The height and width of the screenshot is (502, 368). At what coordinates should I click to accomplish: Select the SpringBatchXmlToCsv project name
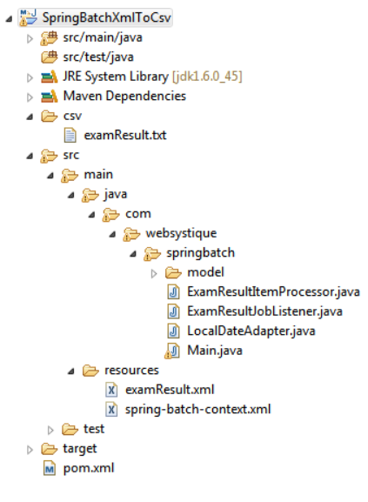pyautogui.click(x=106, y=18)
